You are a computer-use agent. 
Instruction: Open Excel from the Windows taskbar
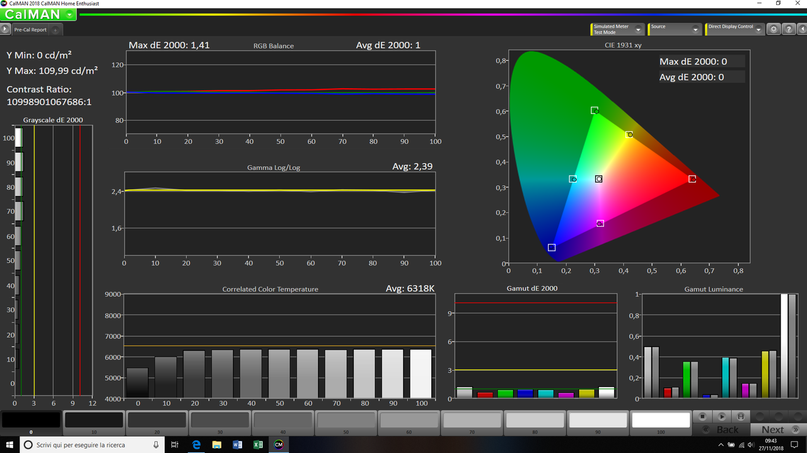click(257, 445)
